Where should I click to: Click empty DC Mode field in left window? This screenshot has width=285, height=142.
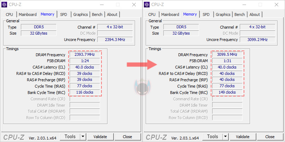click(115, 33)
